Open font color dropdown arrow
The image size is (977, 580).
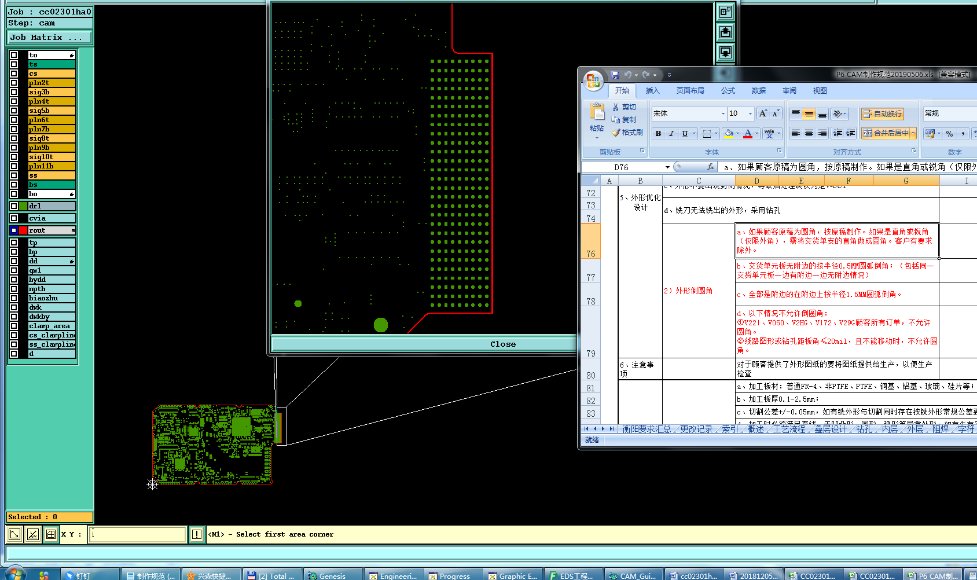[x=756, y=134]
